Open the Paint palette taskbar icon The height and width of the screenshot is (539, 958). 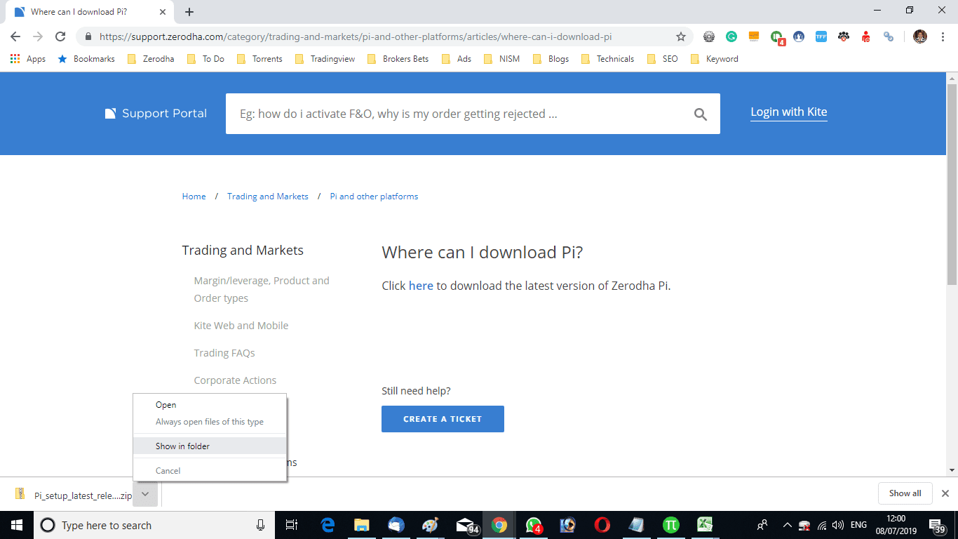point(430,525)
